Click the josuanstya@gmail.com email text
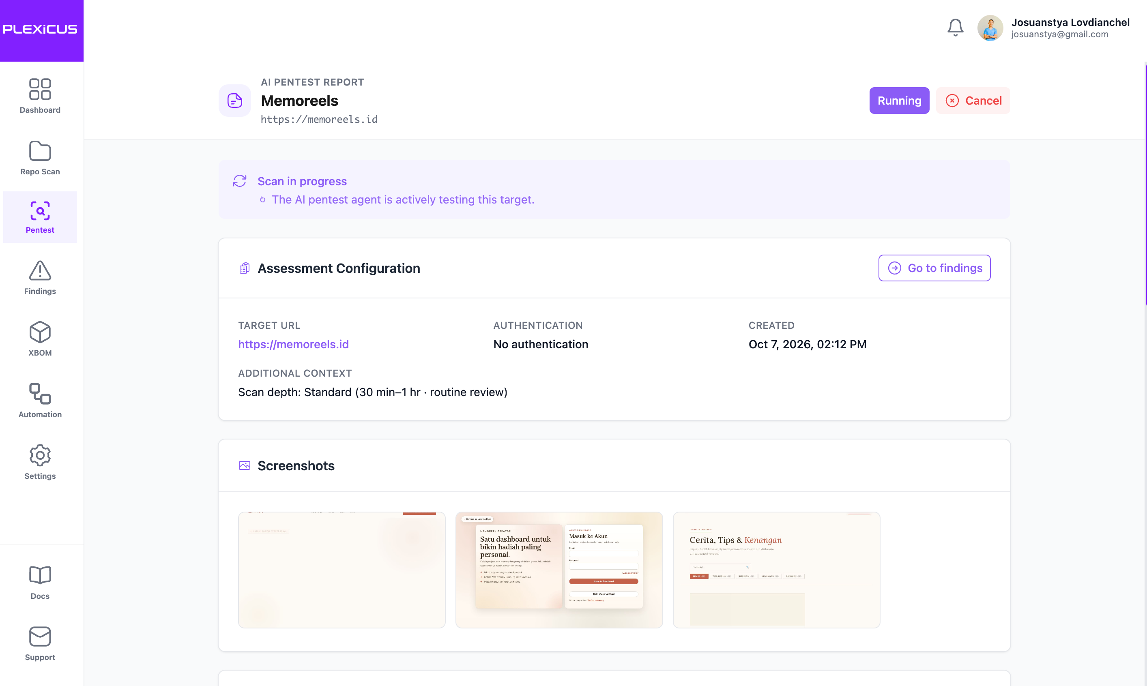Screen dimensions: 1147x686 point(1060,34)
